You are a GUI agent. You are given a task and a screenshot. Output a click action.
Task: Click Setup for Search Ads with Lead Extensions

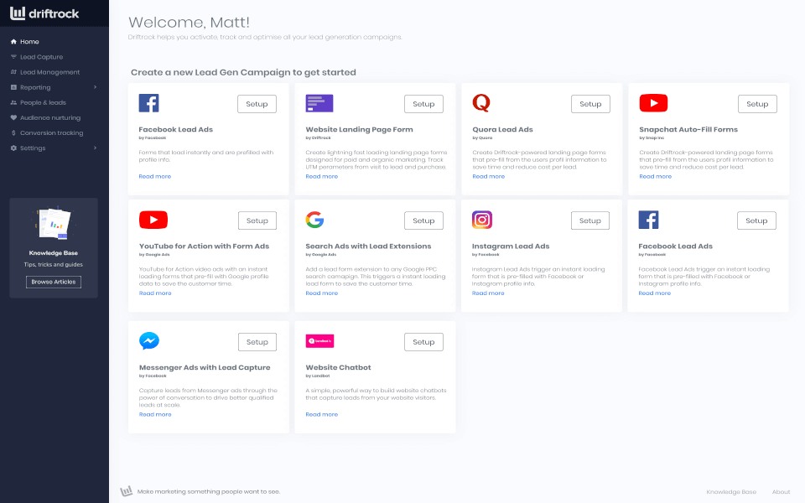[x=423, y=220]
